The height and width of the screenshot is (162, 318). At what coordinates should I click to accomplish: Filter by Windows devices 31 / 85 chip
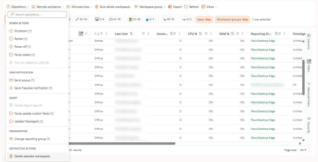pos(135,19)
